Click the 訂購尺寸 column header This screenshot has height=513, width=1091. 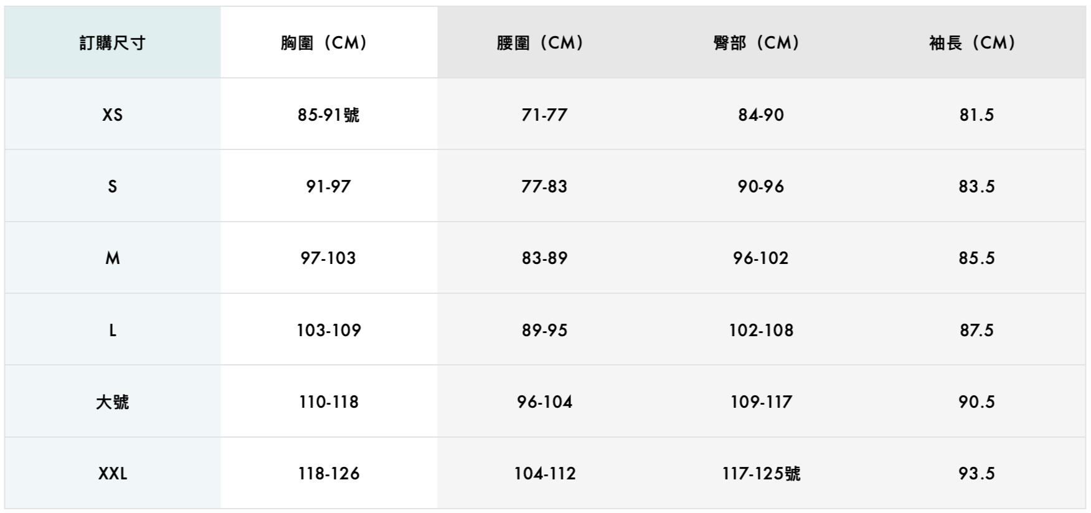[x=112, y=43]
